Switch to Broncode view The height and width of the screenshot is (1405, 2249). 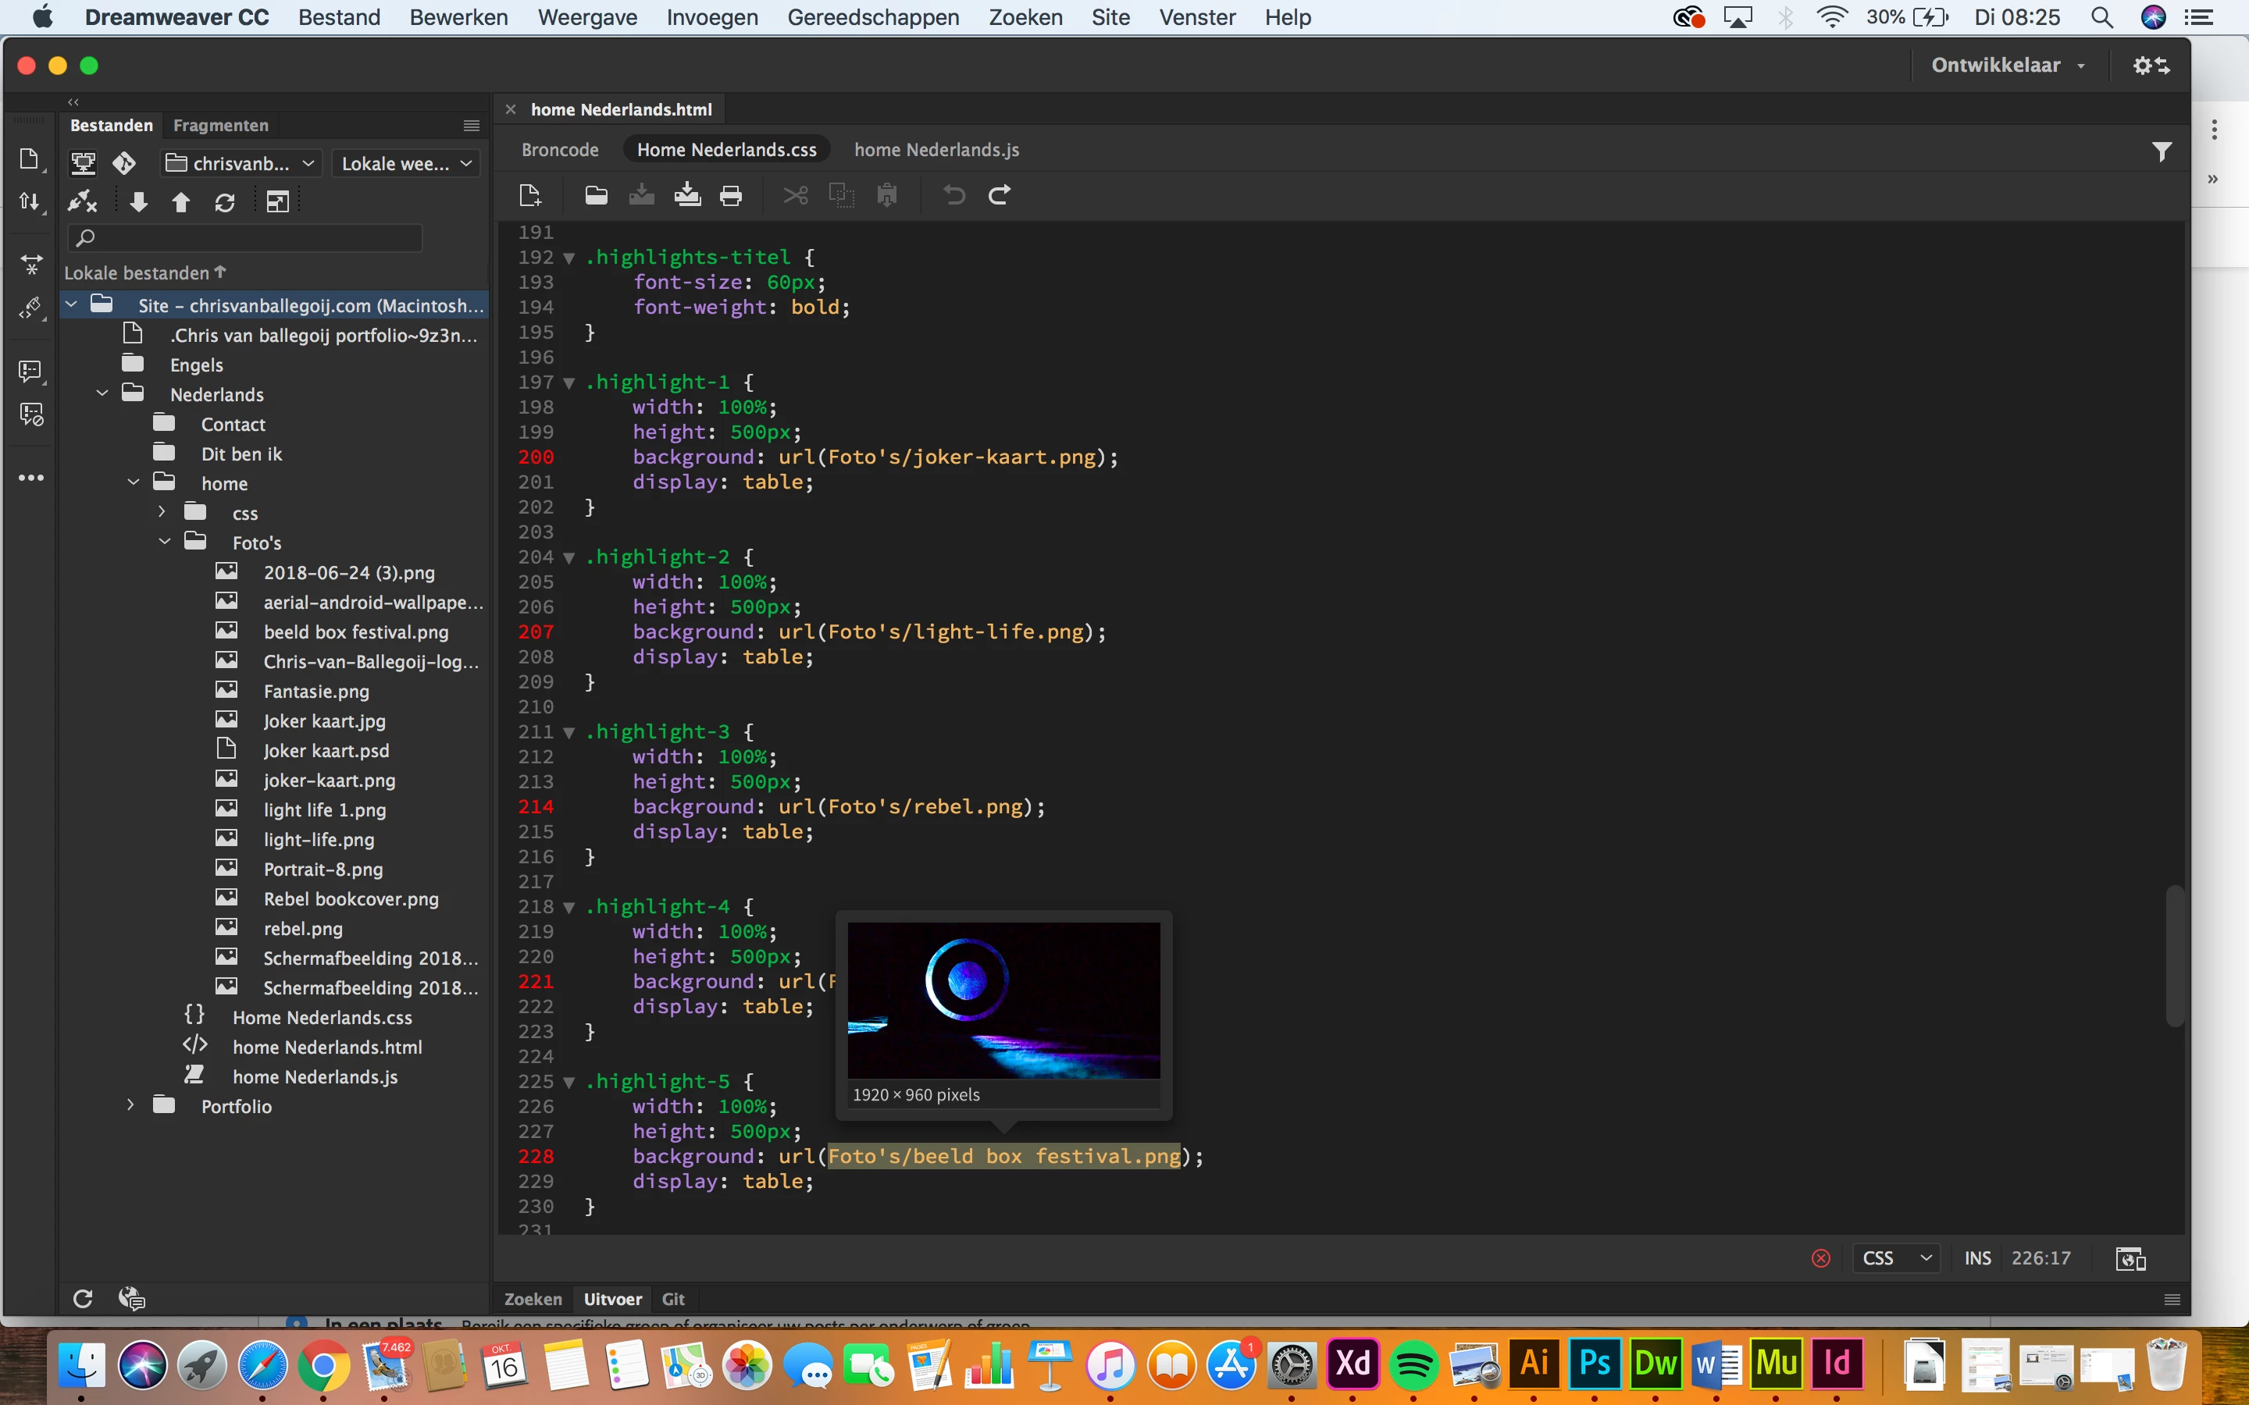tap(559, 150)
